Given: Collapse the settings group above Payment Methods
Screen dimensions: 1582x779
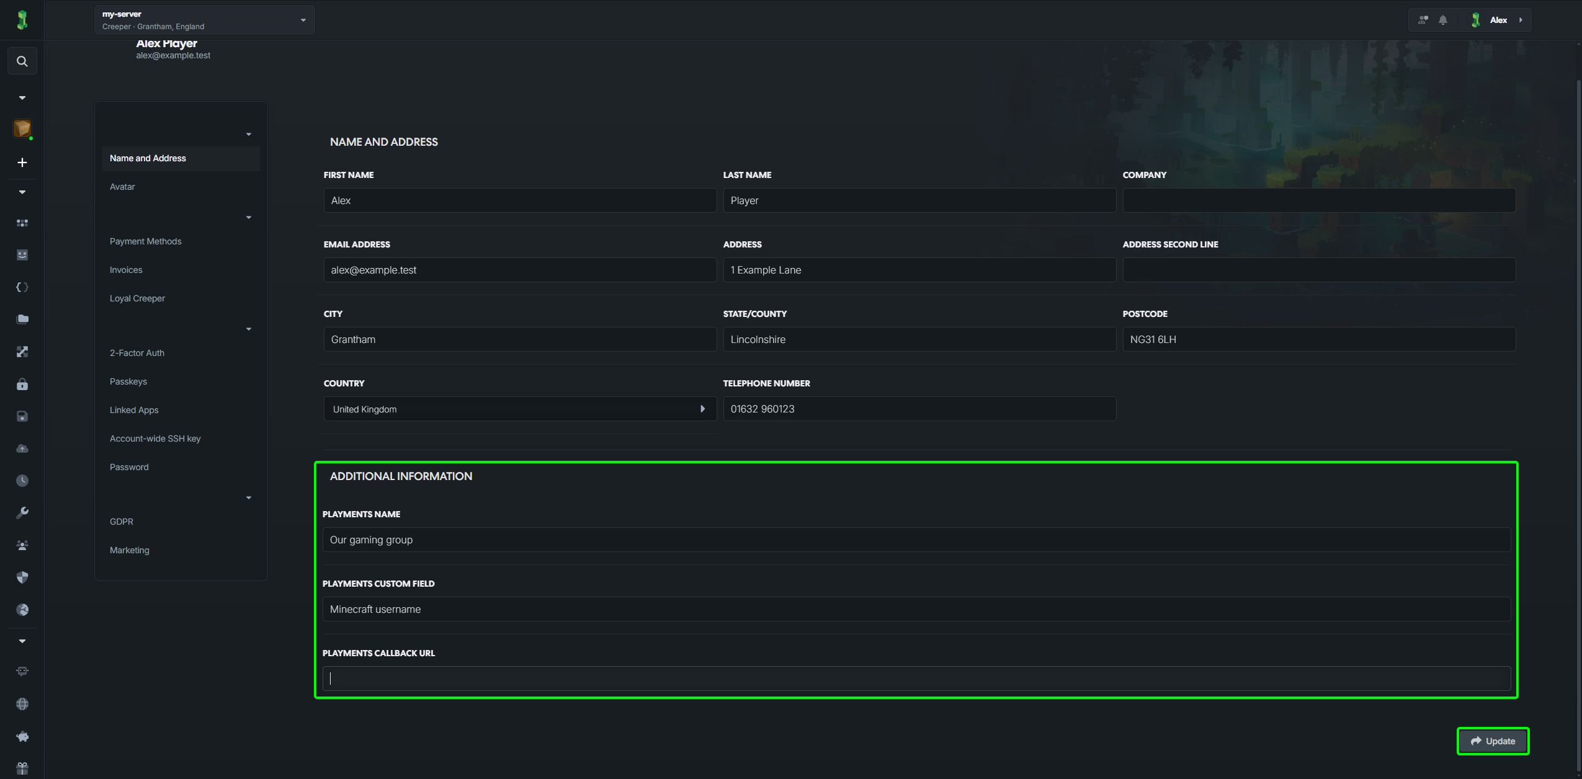Looking at the screenshot, I should point(248,217).
